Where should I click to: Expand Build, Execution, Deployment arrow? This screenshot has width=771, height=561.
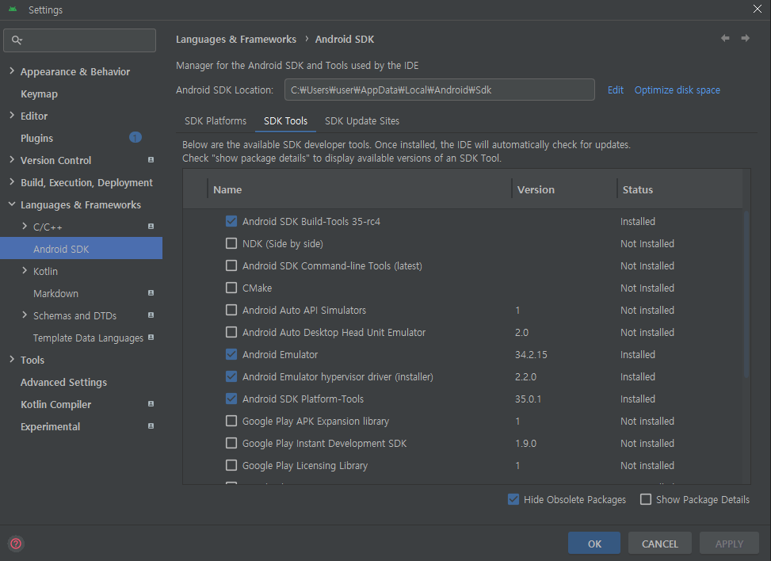click(x=12, y=181)
